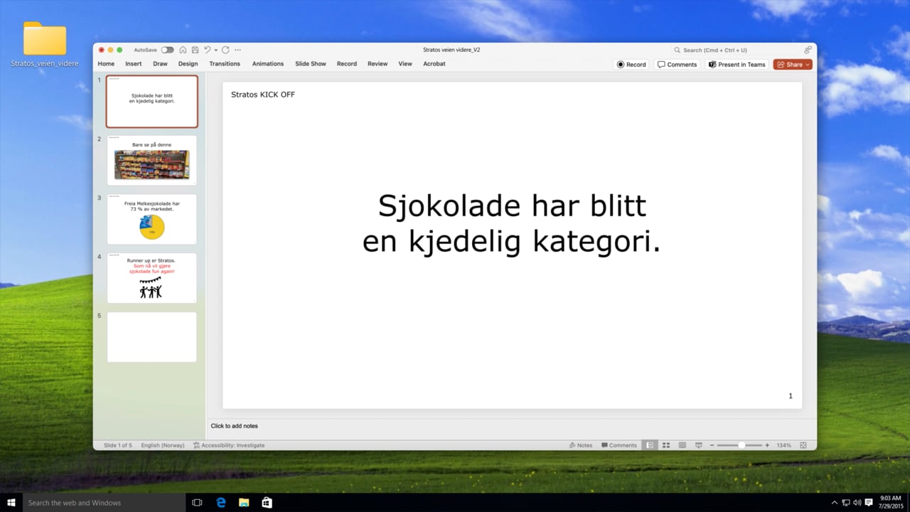Open the quick access ellipsis menu
The width and height of the screenshot is (910, 512).
(237, 50)
